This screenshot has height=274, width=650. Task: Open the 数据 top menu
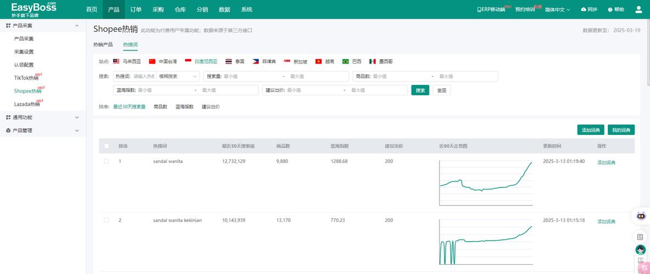point(224,9)
